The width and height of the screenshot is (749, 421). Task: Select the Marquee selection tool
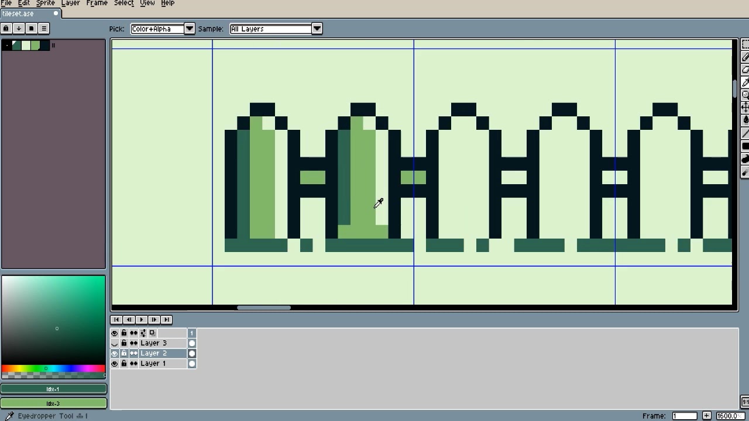point(745,45)
